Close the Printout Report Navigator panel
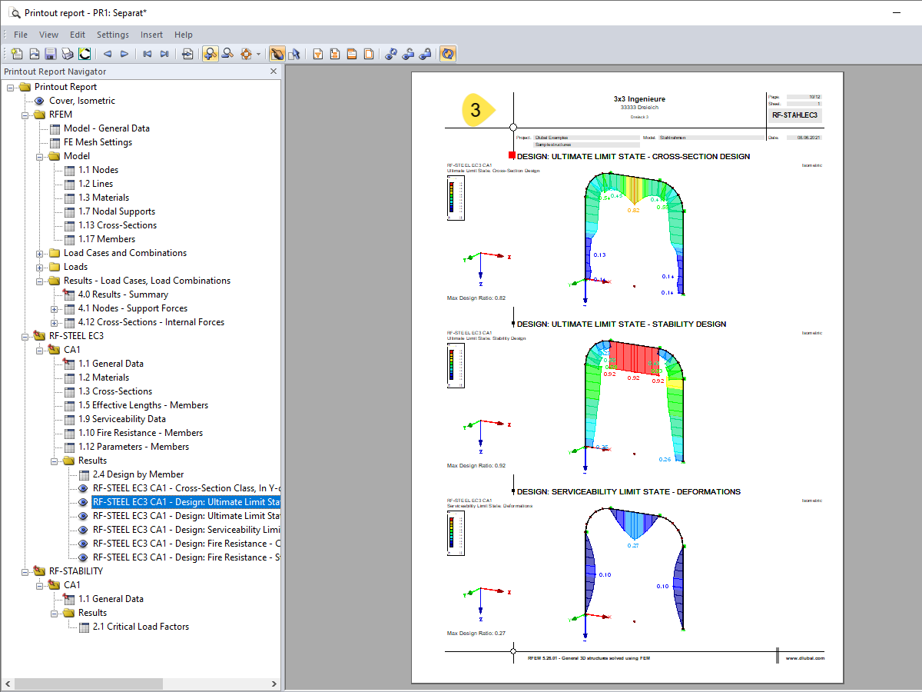This screenshot has width=922, height=692. [273, 71]
